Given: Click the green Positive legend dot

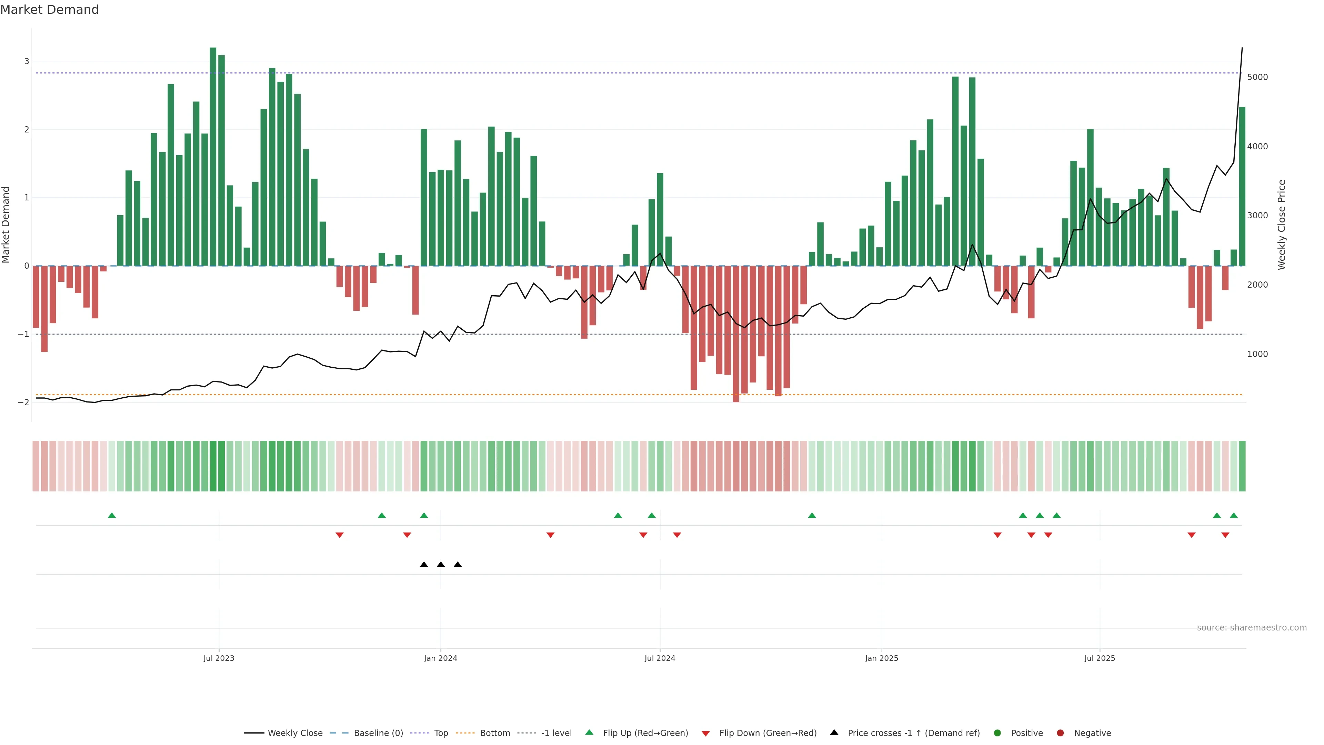Looking at the screenshot, I should [997, 733].
